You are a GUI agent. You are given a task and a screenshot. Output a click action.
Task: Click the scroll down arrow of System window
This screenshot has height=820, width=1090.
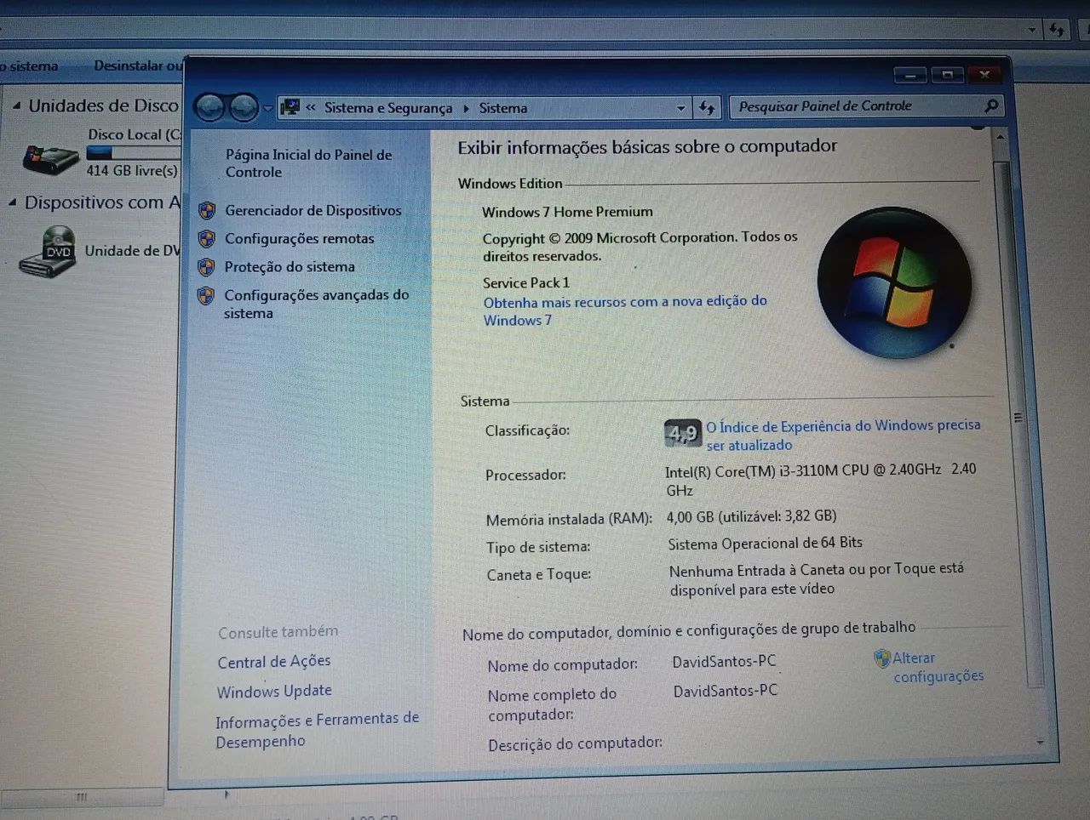tap(1039, 742)
